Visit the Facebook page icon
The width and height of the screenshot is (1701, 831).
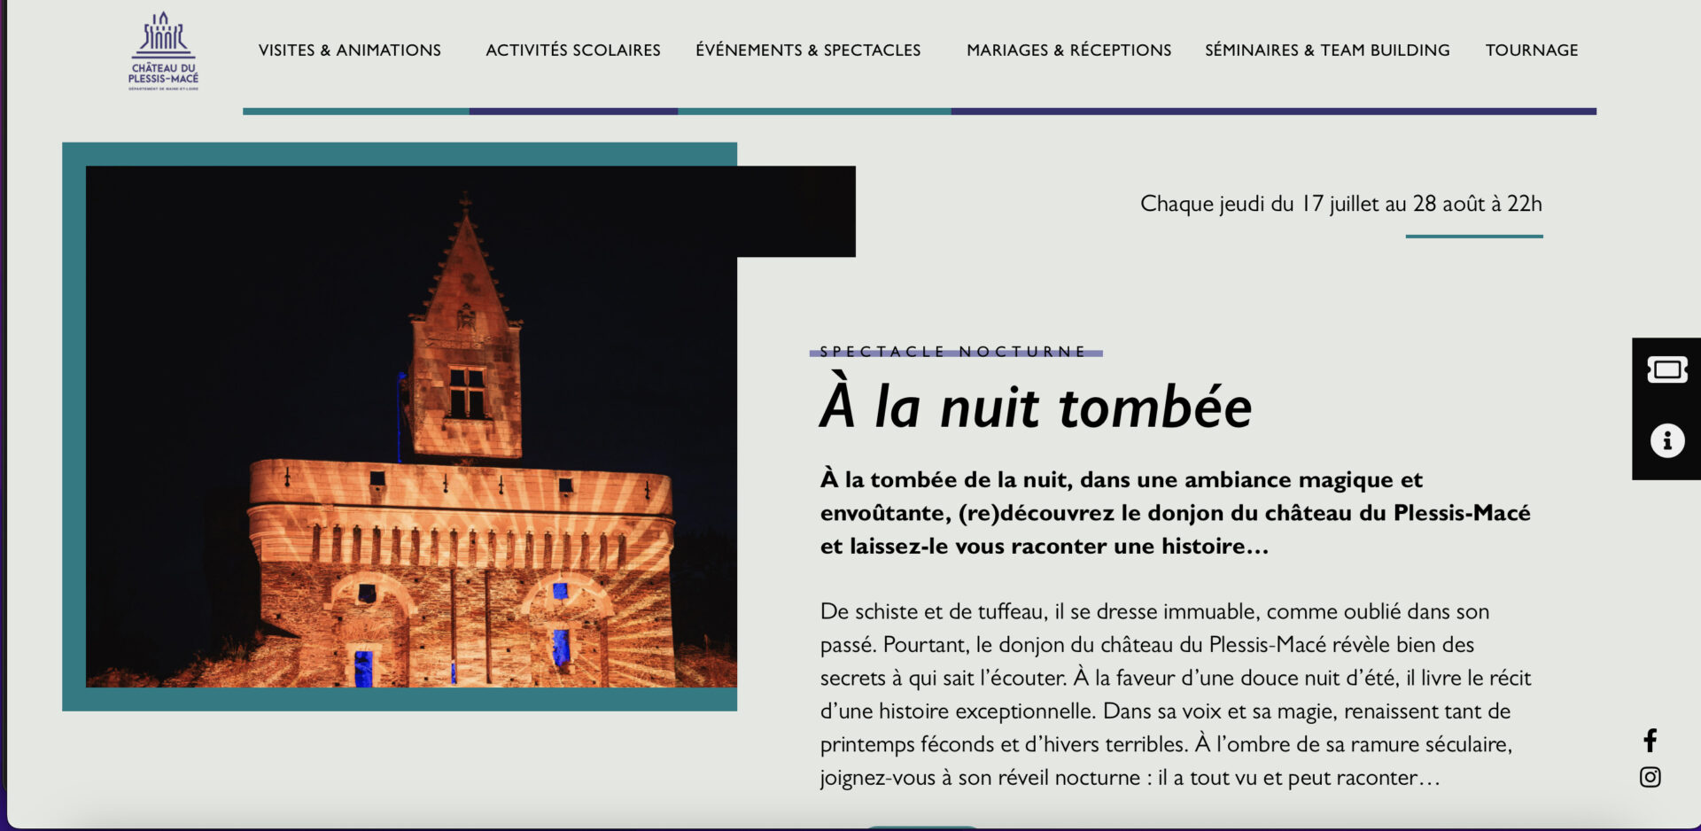pyautogui.click(x=1650, y=740)
